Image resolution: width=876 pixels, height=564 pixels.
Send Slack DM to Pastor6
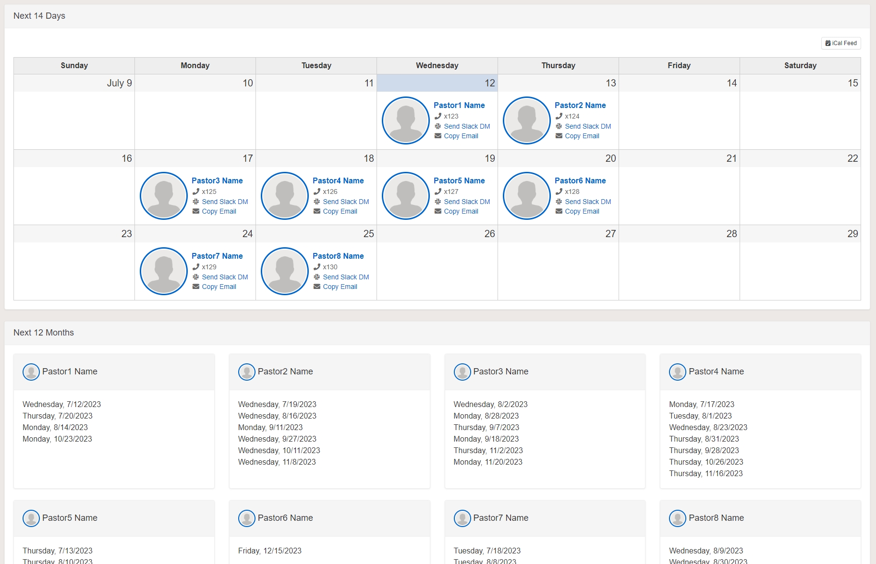(588, 202)
